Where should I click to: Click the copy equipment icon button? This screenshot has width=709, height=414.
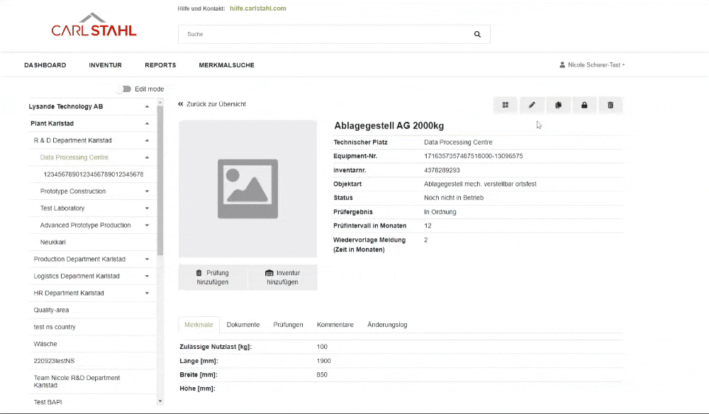[x=558, y=105]
